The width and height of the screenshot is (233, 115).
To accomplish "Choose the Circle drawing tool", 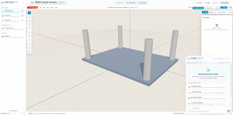I will point(29,24).
